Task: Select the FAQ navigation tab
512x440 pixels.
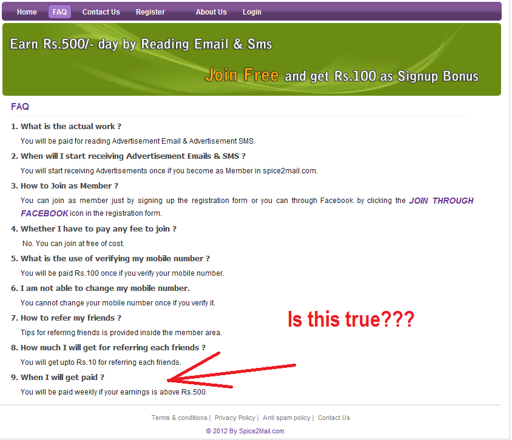Action: (59, 12)
